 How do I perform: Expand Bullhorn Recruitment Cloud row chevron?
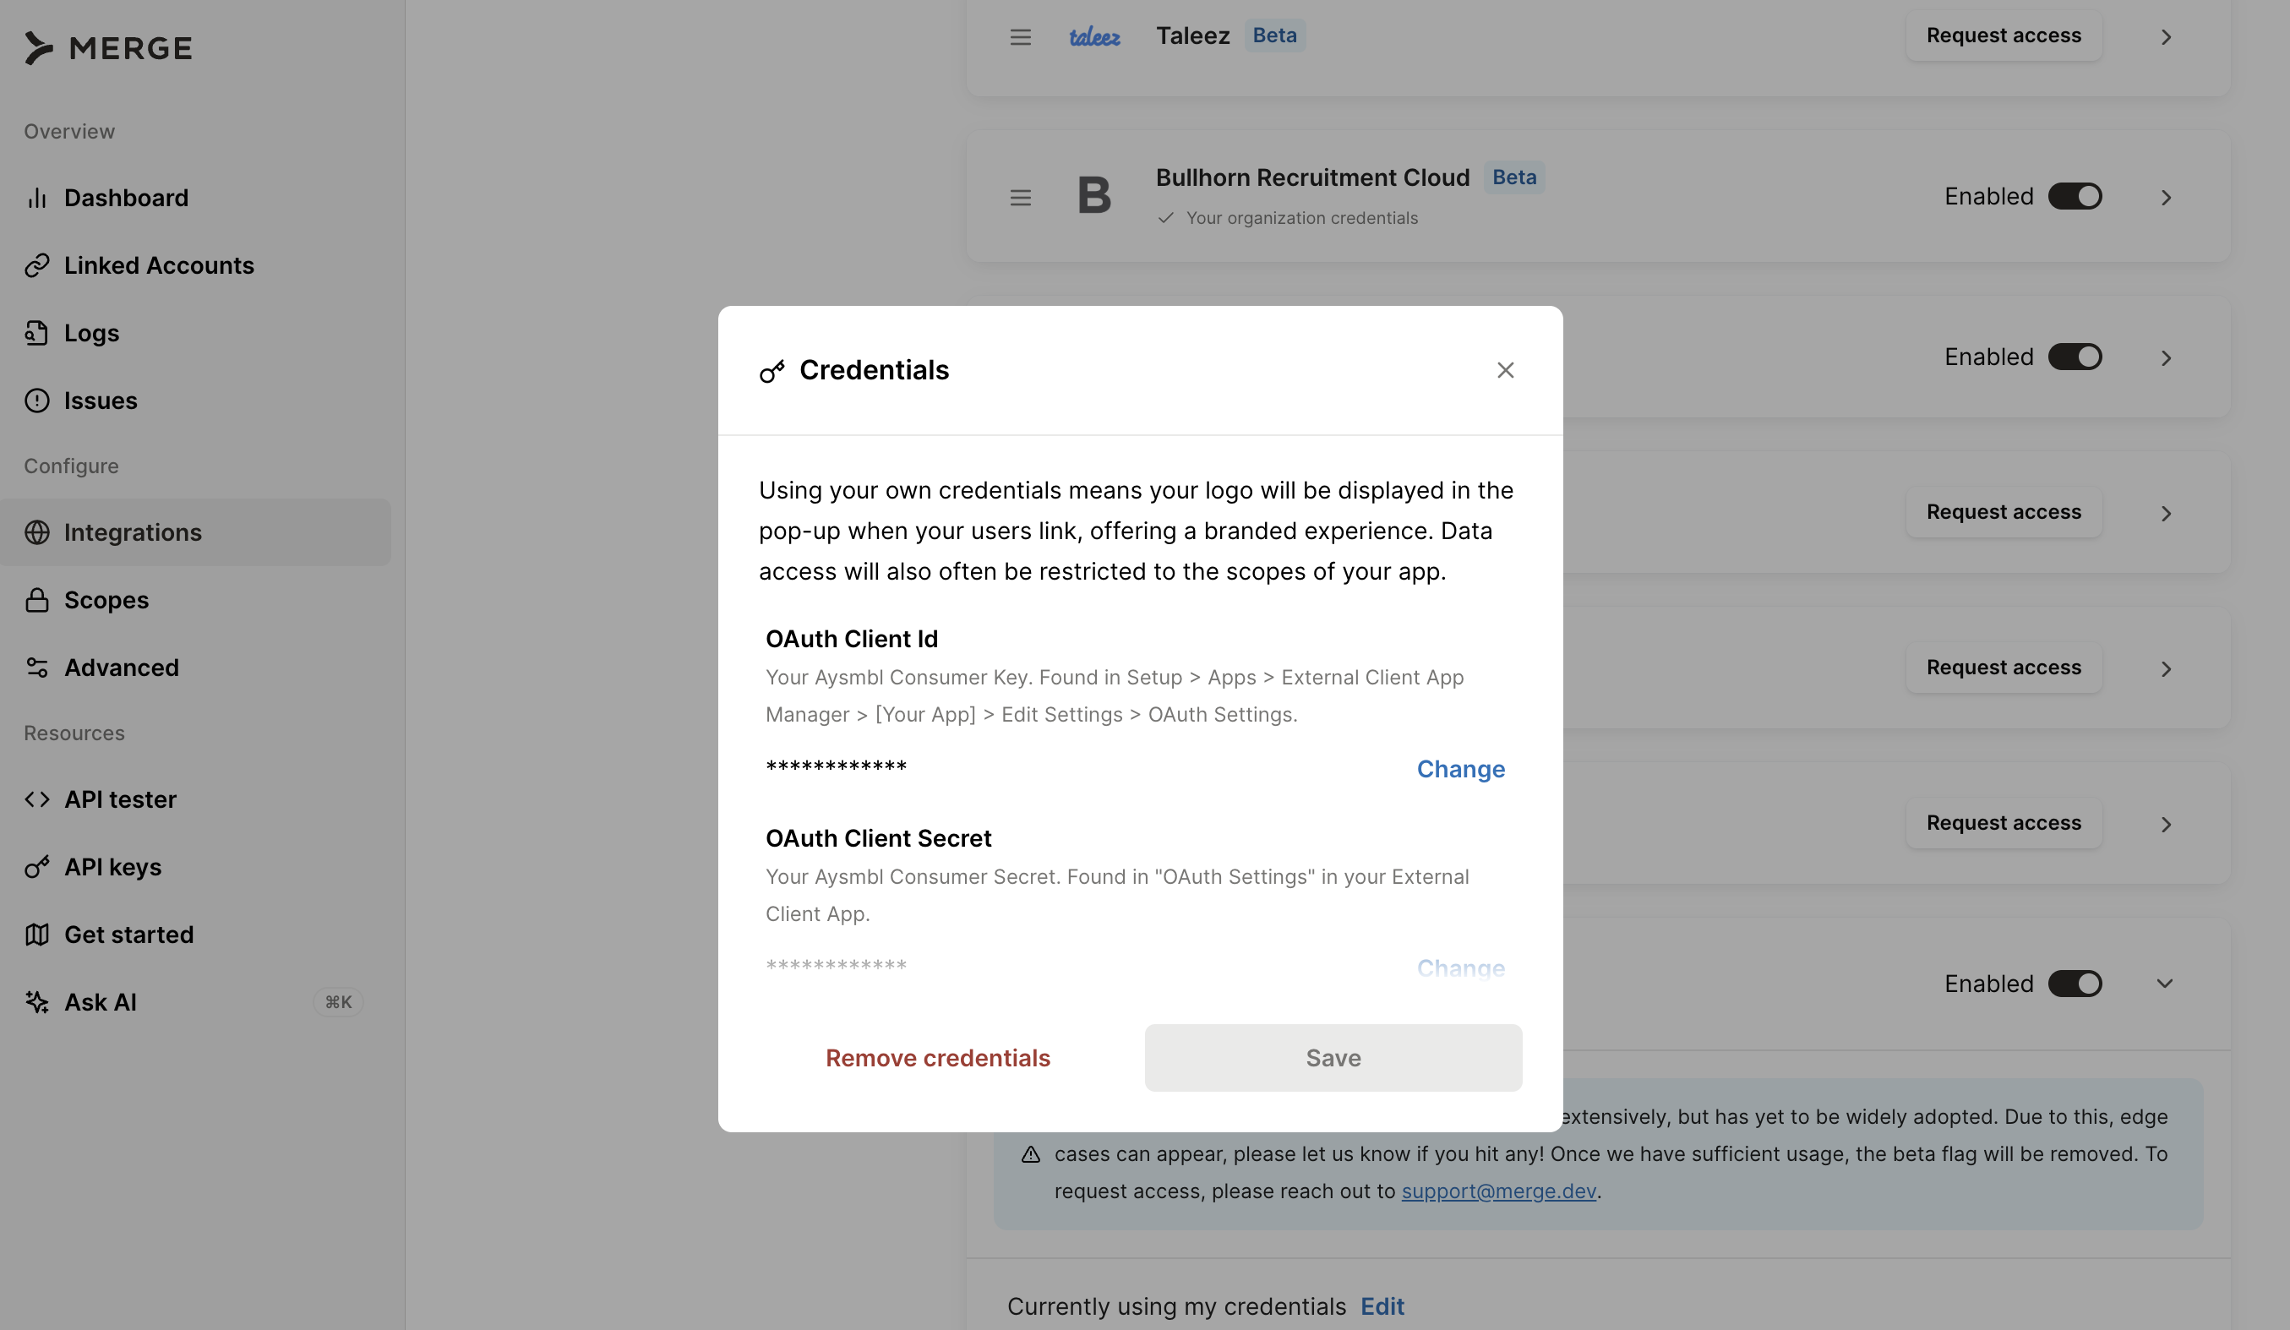click(x=2166, y=198)
